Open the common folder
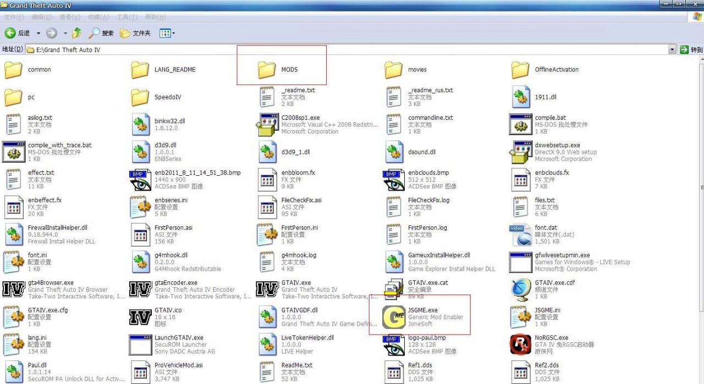704x384 pixels. (13, 70)
